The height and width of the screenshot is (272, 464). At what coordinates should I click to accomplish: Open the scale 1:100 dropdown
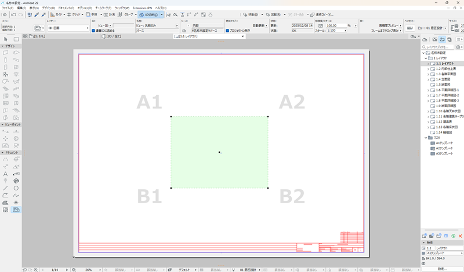pyautogui.click(x=337, y=31)
